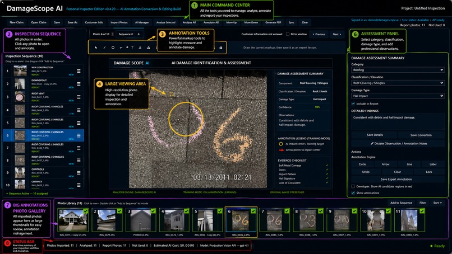This screenshot has height=254, width=452.
Task: Open the reorder handle for DOWNSPOUT row
Action: (79, 84)
